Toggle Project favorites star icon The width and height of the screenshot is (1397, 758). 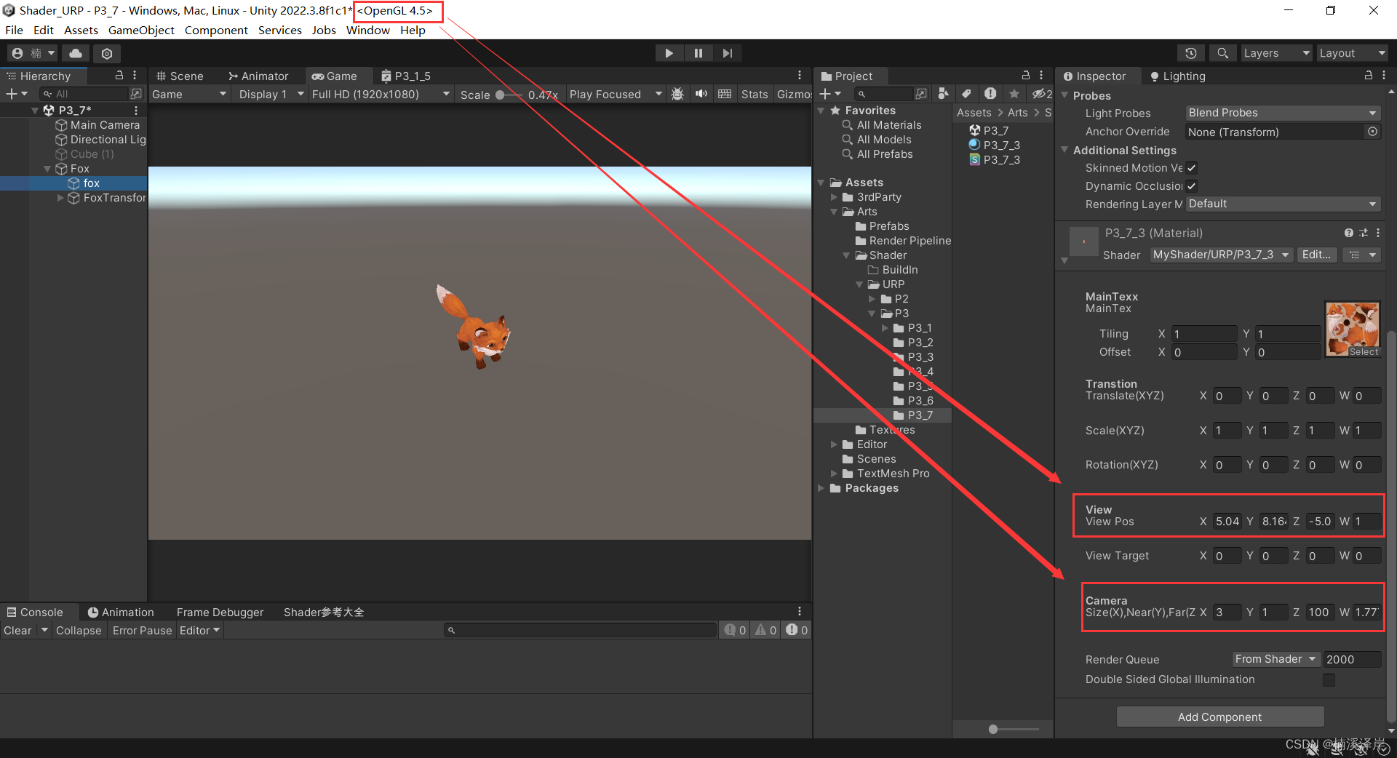click(1014, 94)
